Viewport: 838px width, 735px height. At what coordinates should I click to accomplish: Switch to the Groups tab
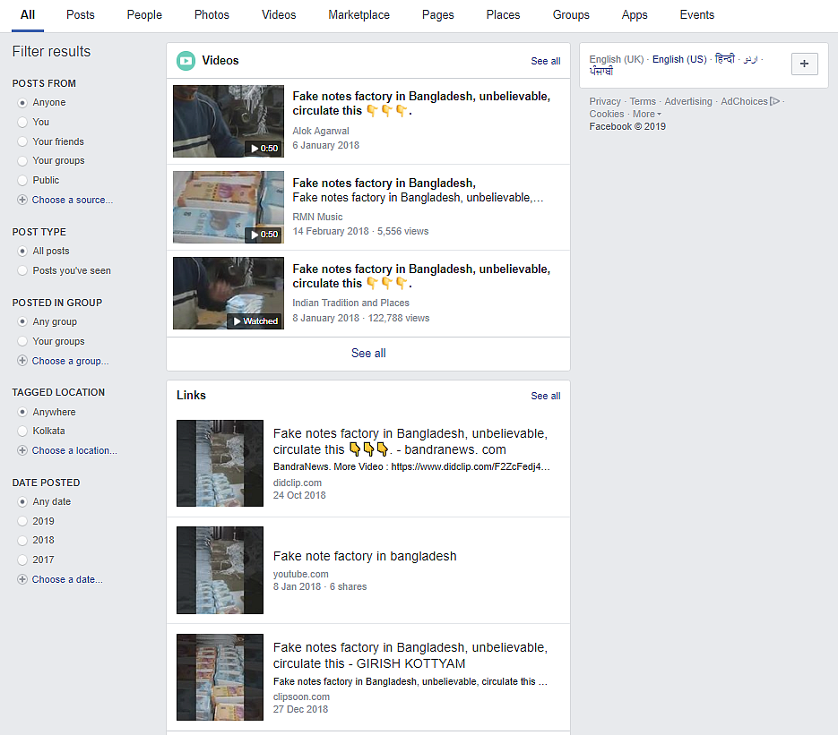tap(571, 15)
